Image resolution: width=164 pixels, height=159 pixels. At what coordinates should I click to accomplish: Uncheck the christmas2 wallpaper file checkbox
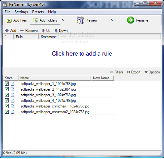(x=7, y=112)
